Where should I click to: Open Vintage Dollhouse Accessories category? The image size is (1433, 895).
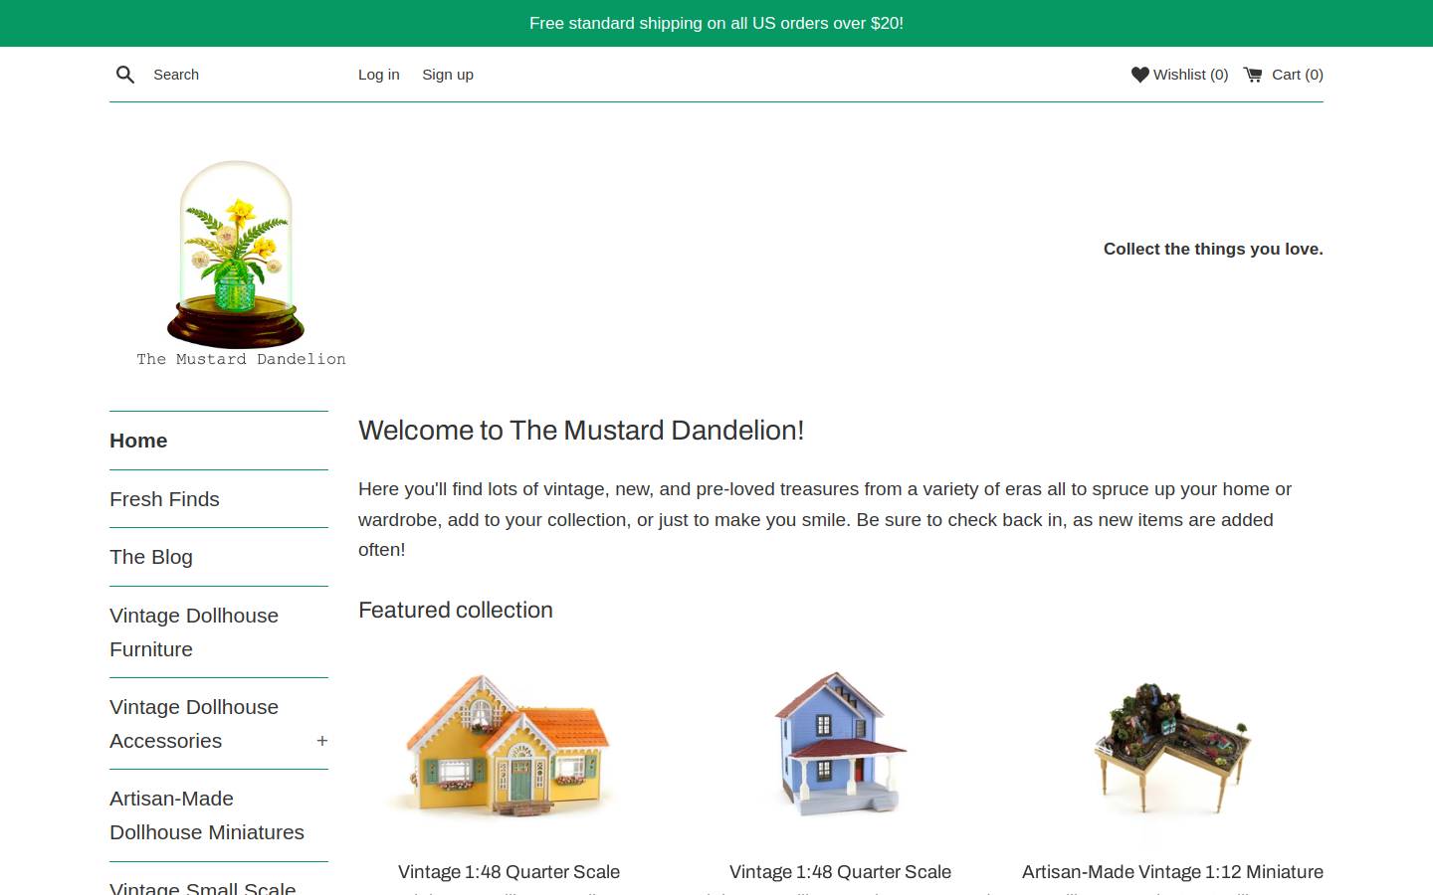[194, 724]
